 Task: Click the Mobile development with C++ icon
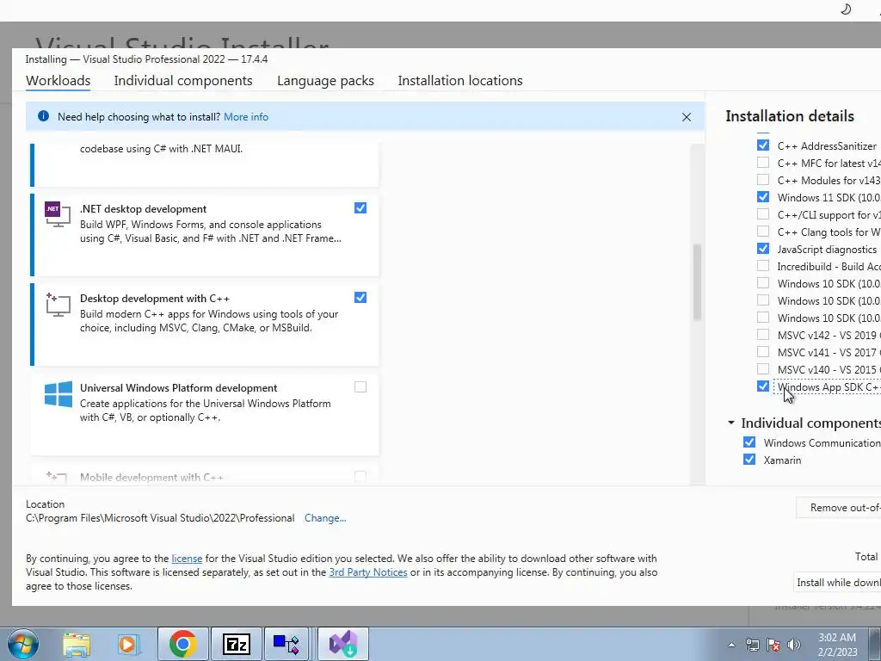[x=57, y=478]
